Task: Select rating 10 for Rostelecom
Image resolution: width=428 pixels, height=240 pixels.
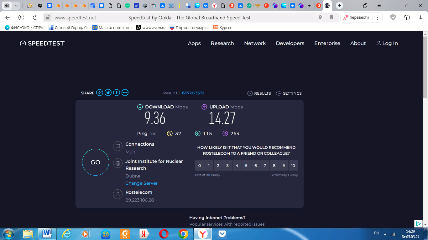Action: (x=293, y=165)
